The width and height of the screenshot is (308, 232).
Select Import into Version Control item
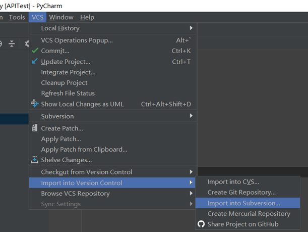click(x=112, y=183)
